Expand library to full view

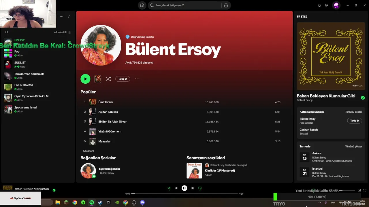[69, 16]
